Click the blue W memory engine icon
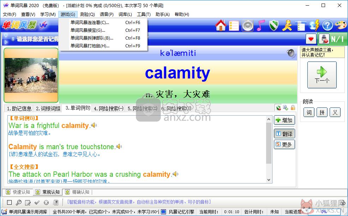Viewport: 348px width, 216px height. tap(163, 212)
